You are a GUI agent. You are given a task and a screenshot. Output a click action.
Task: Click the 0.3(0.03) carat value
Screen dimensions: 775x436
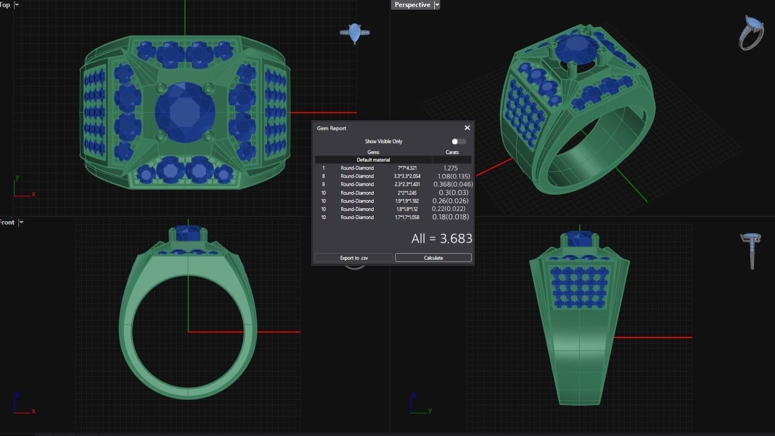pos(454,193)
